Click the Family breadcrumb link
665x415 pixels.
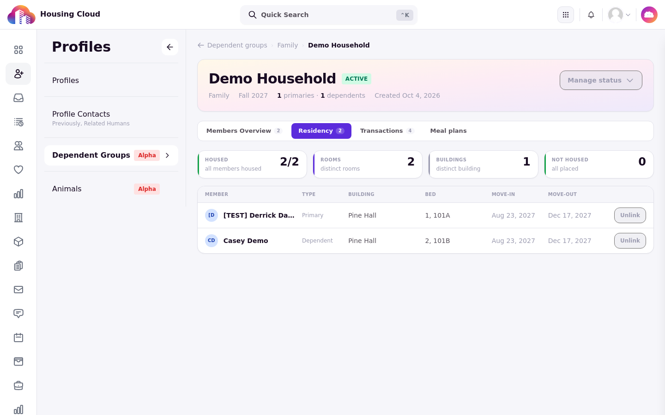coord(288,45)
